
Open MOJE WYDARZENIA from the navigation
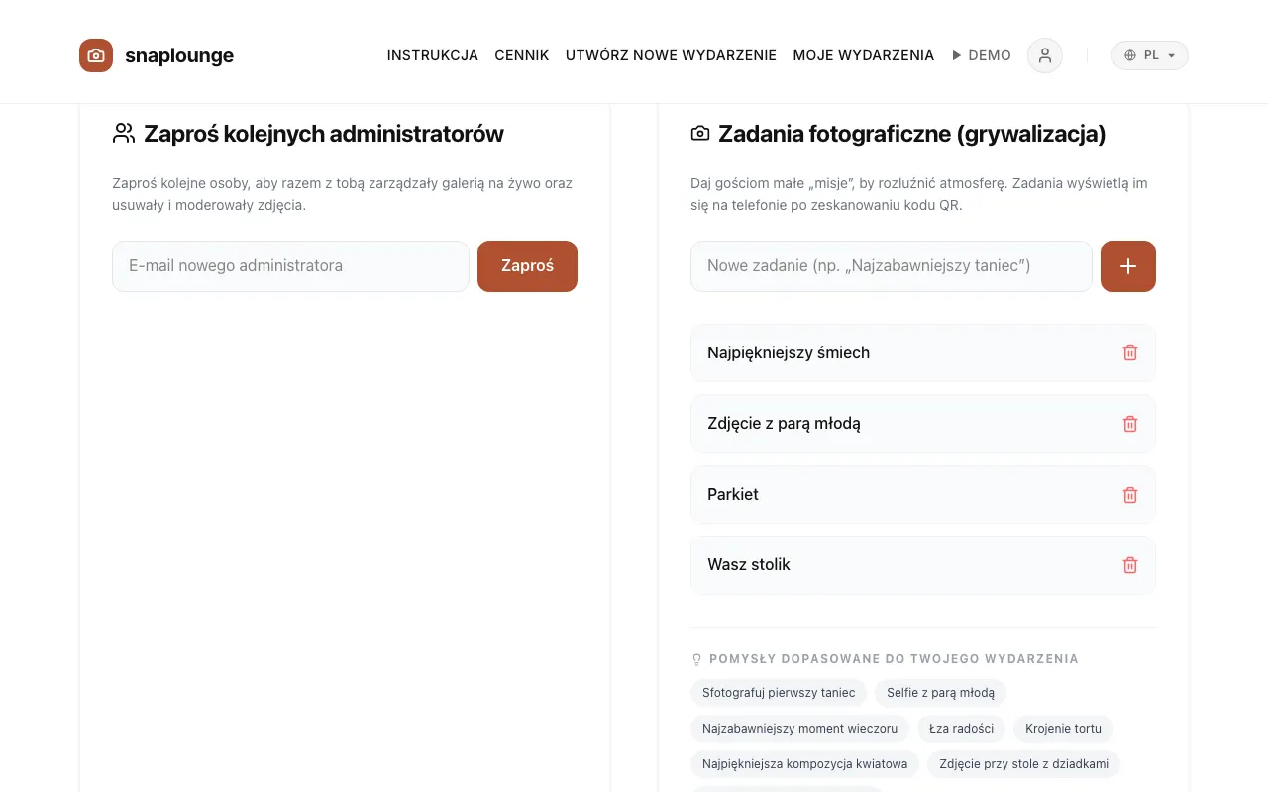(x=864, y=55)
